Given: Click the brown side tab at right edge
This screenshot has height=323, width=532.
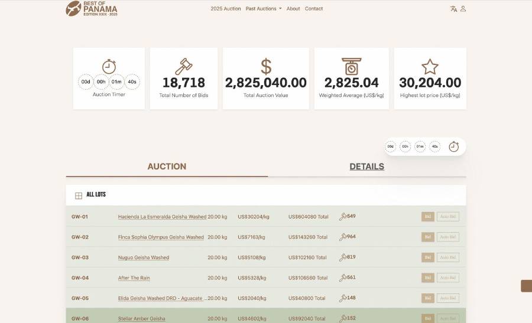Looking at the screenshot, I should coord(527,286).
